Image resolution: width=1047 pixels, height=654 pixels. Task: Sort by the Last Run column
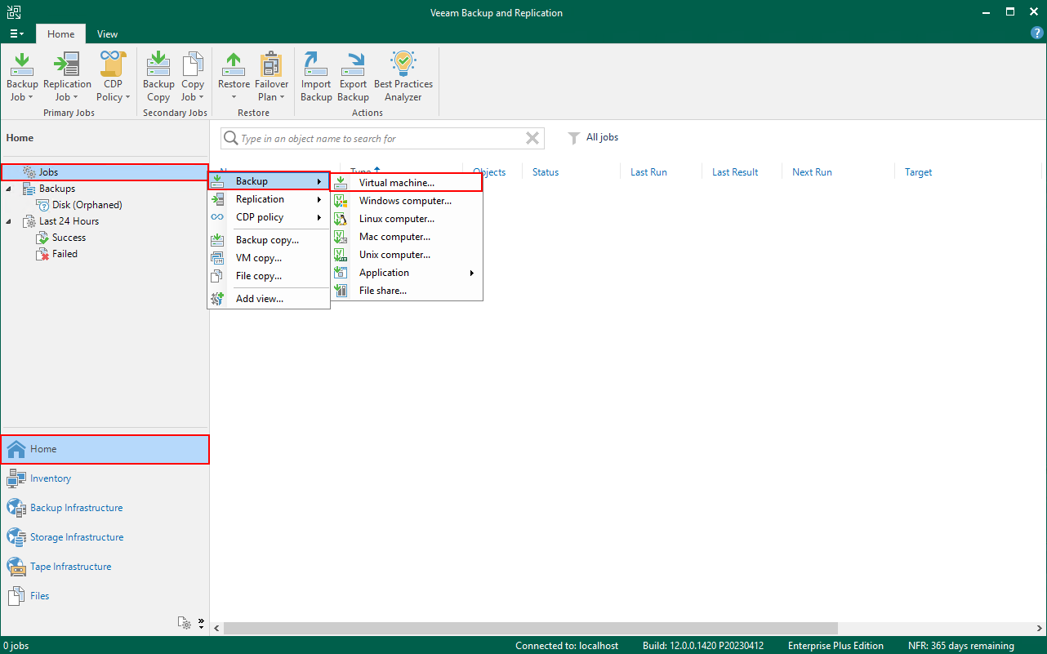[x=648, y=172]
